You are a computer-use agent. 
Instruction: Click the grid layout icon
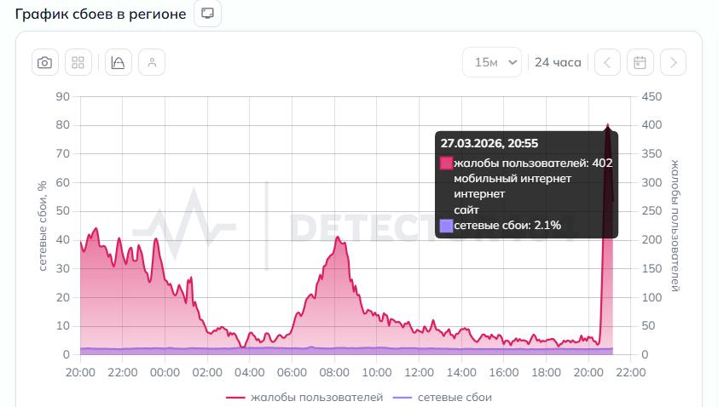[78, 62]
